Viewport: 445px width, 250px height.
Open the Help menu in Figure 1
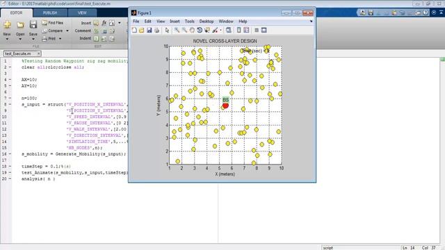pyautogui.click(x=243, y=22)
